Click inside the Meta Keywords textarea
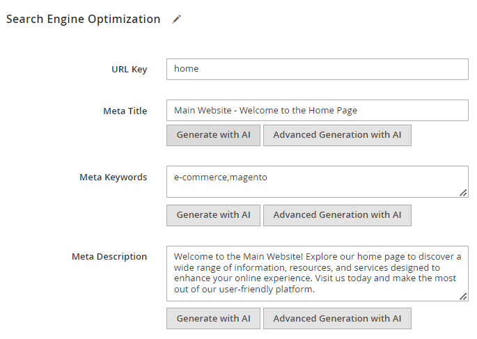The image size is (477, 339). pos(318,182)
